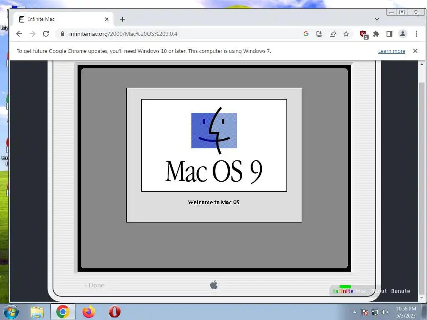Viewport: 427px width, 320px height.
Task: Click the Learn more link
Action: (x=392, y=51)
